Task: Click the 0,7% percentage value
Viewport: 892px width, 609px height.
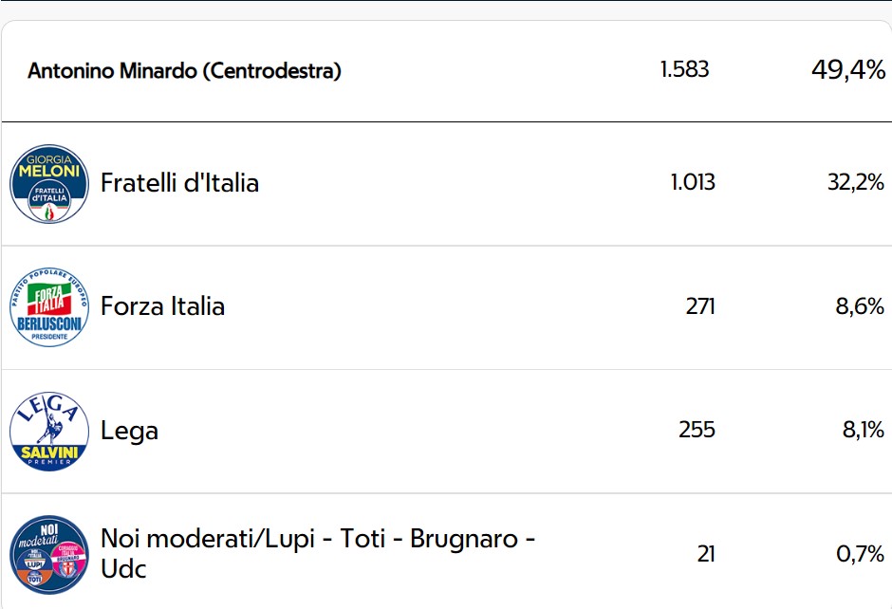Action: [860, 554]
